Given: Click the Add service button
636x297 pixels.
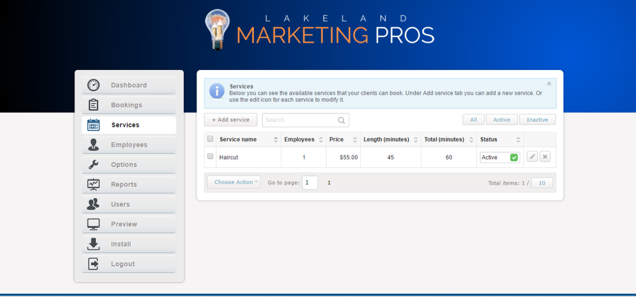Looking at the screenshot, I should [x=231, y=120].
